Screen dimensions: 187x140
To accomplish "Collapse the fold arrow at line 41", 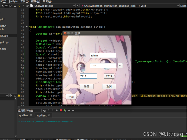I will pos(27,27).
